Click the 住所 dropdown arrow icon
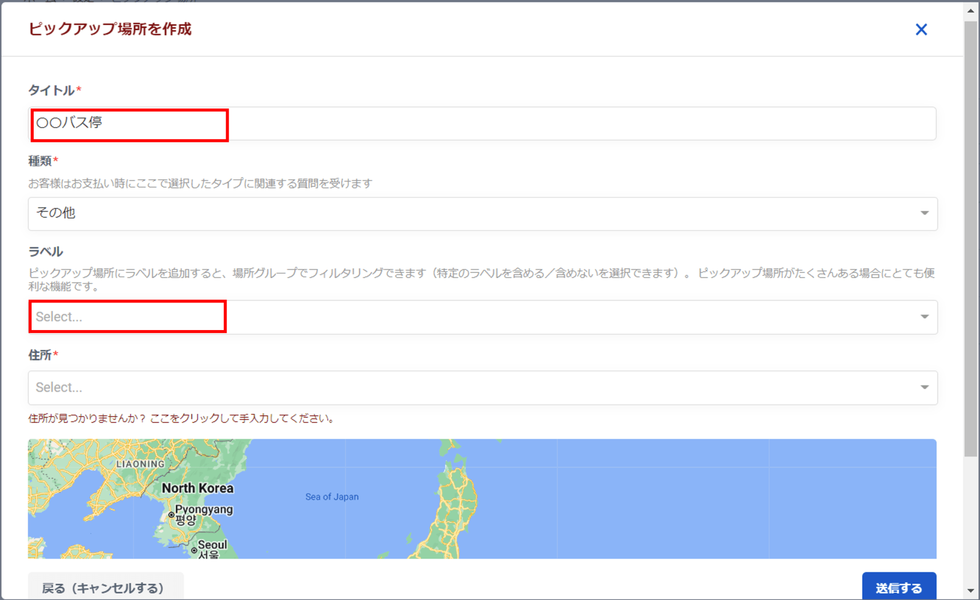The image size is (980, 600). 924,387
